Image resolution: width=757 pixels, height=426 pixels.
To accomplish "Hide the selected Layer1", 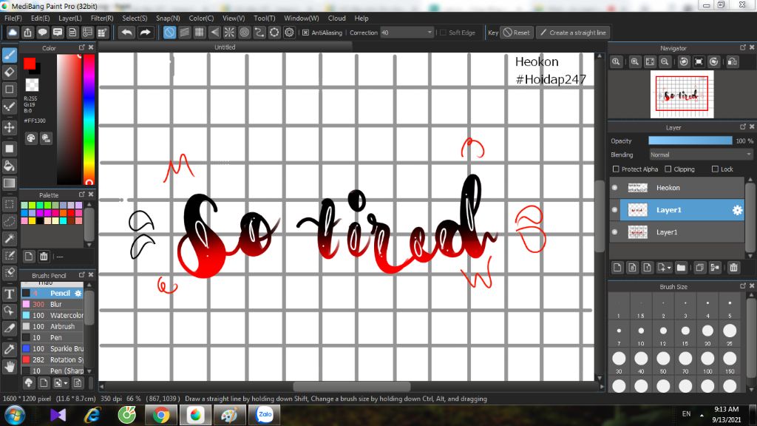I will [614, 209].
